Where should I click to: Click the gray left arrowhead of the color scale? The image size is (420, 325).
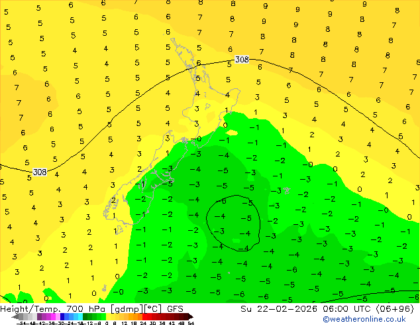click(x=15, y=316)
